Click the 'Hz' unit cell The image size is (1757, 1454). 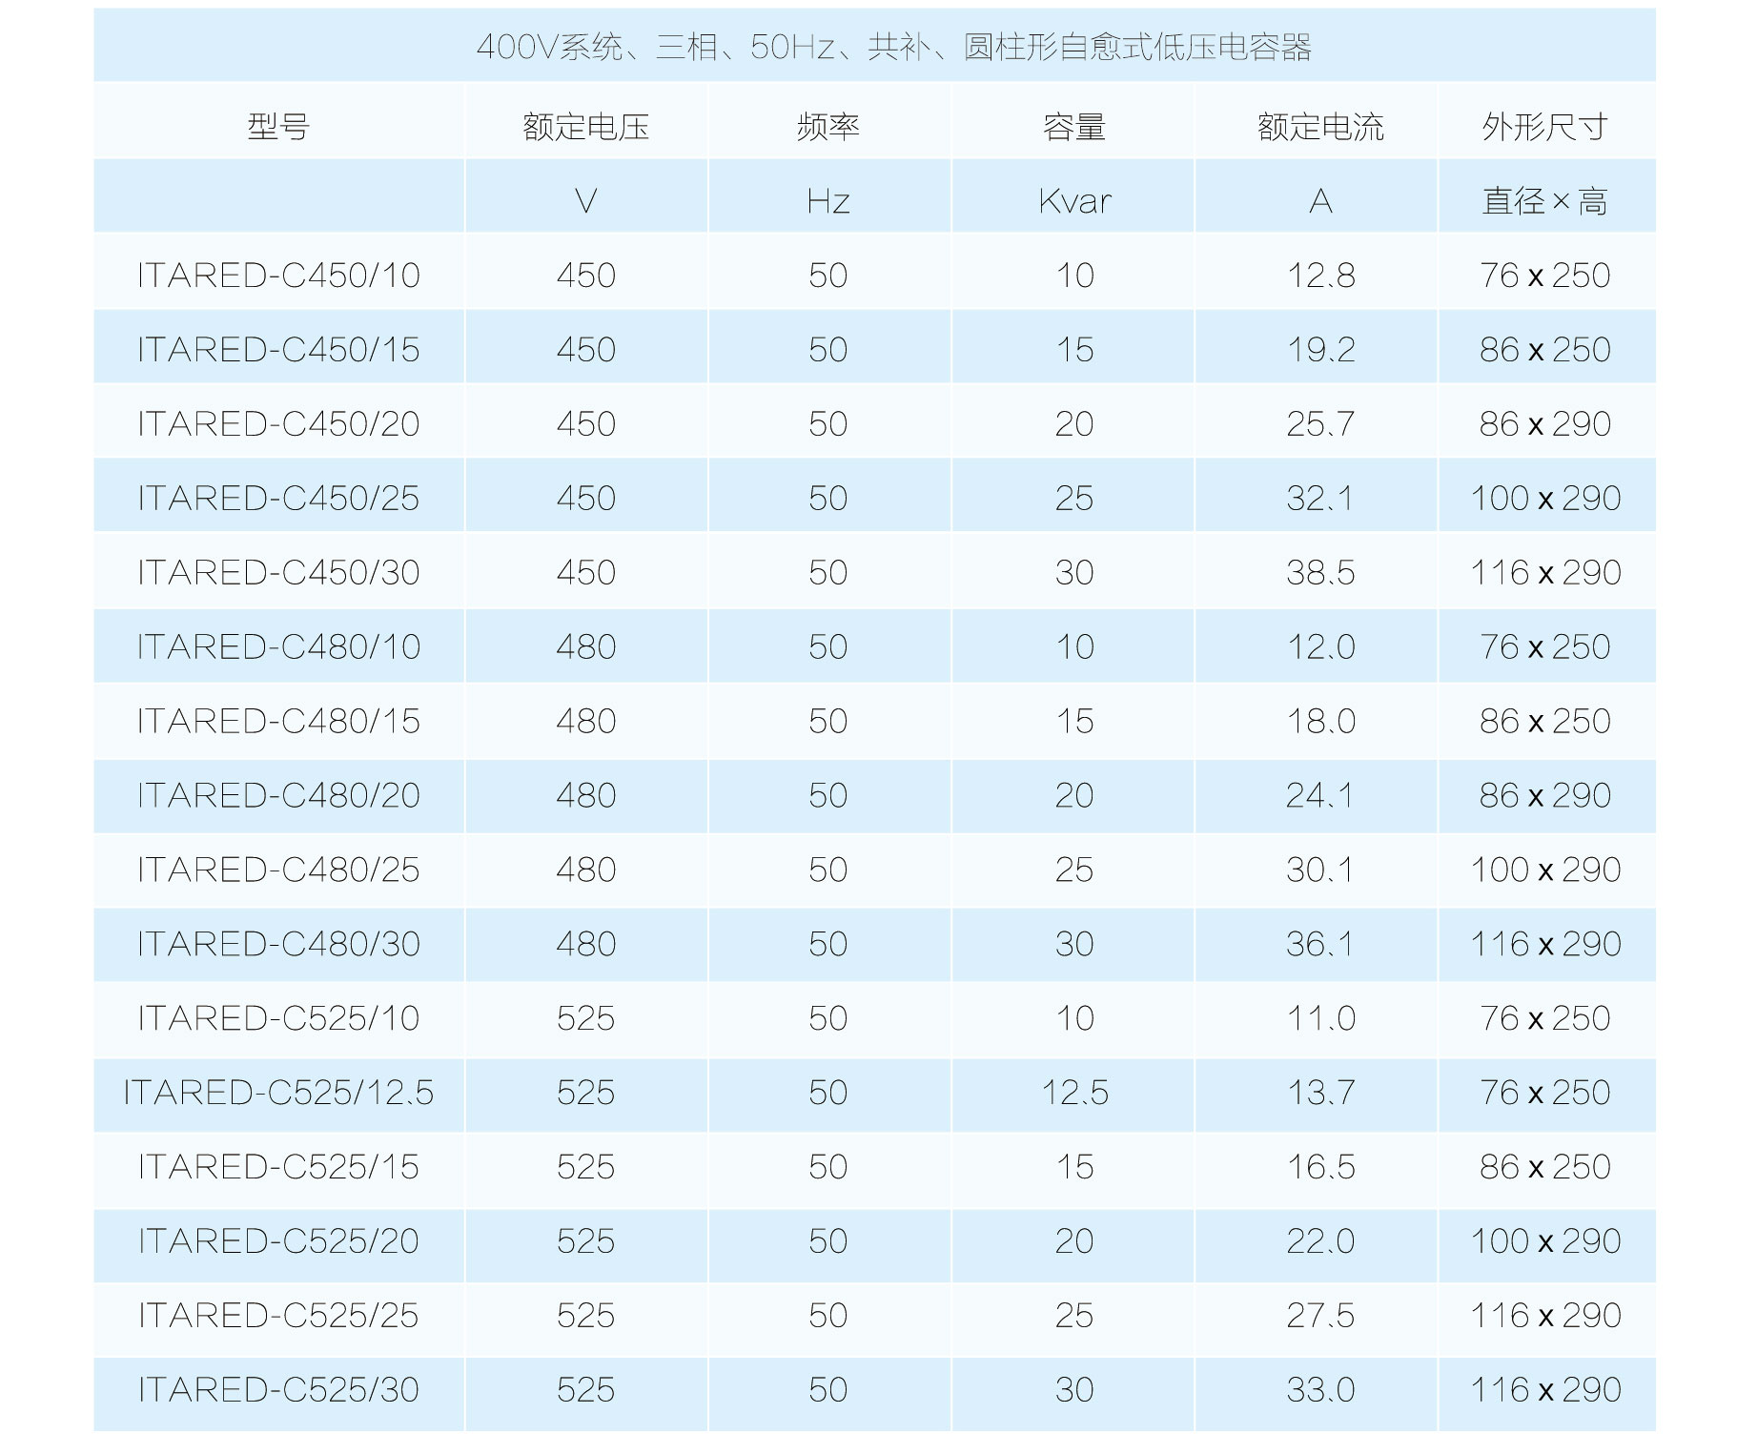coord(827,201)
